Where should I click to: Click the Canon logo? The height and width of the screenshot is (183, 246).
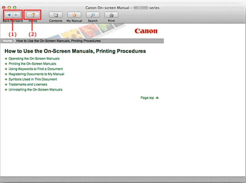[x=146, y=31]
